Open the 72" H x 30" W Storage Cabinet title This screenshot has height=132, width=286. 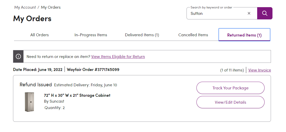point(77,95)
